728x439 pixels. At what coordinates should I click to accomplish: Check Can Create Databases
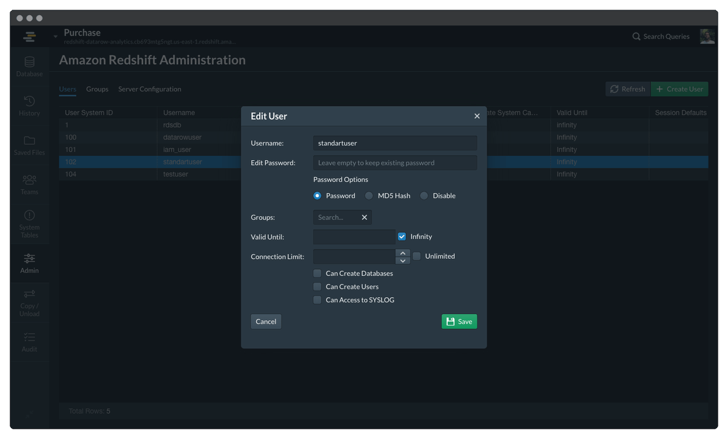(x=317, y=273)
